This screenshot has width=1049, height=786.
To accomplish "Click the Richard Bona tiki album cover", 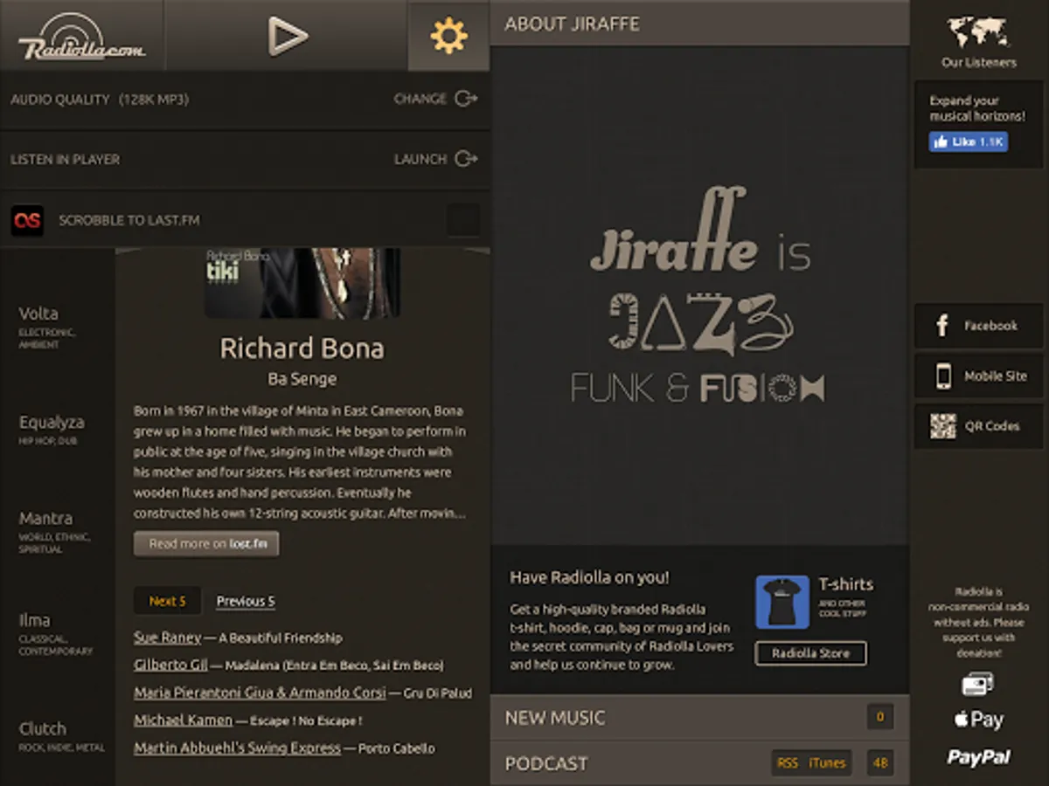I will [302, 282].
